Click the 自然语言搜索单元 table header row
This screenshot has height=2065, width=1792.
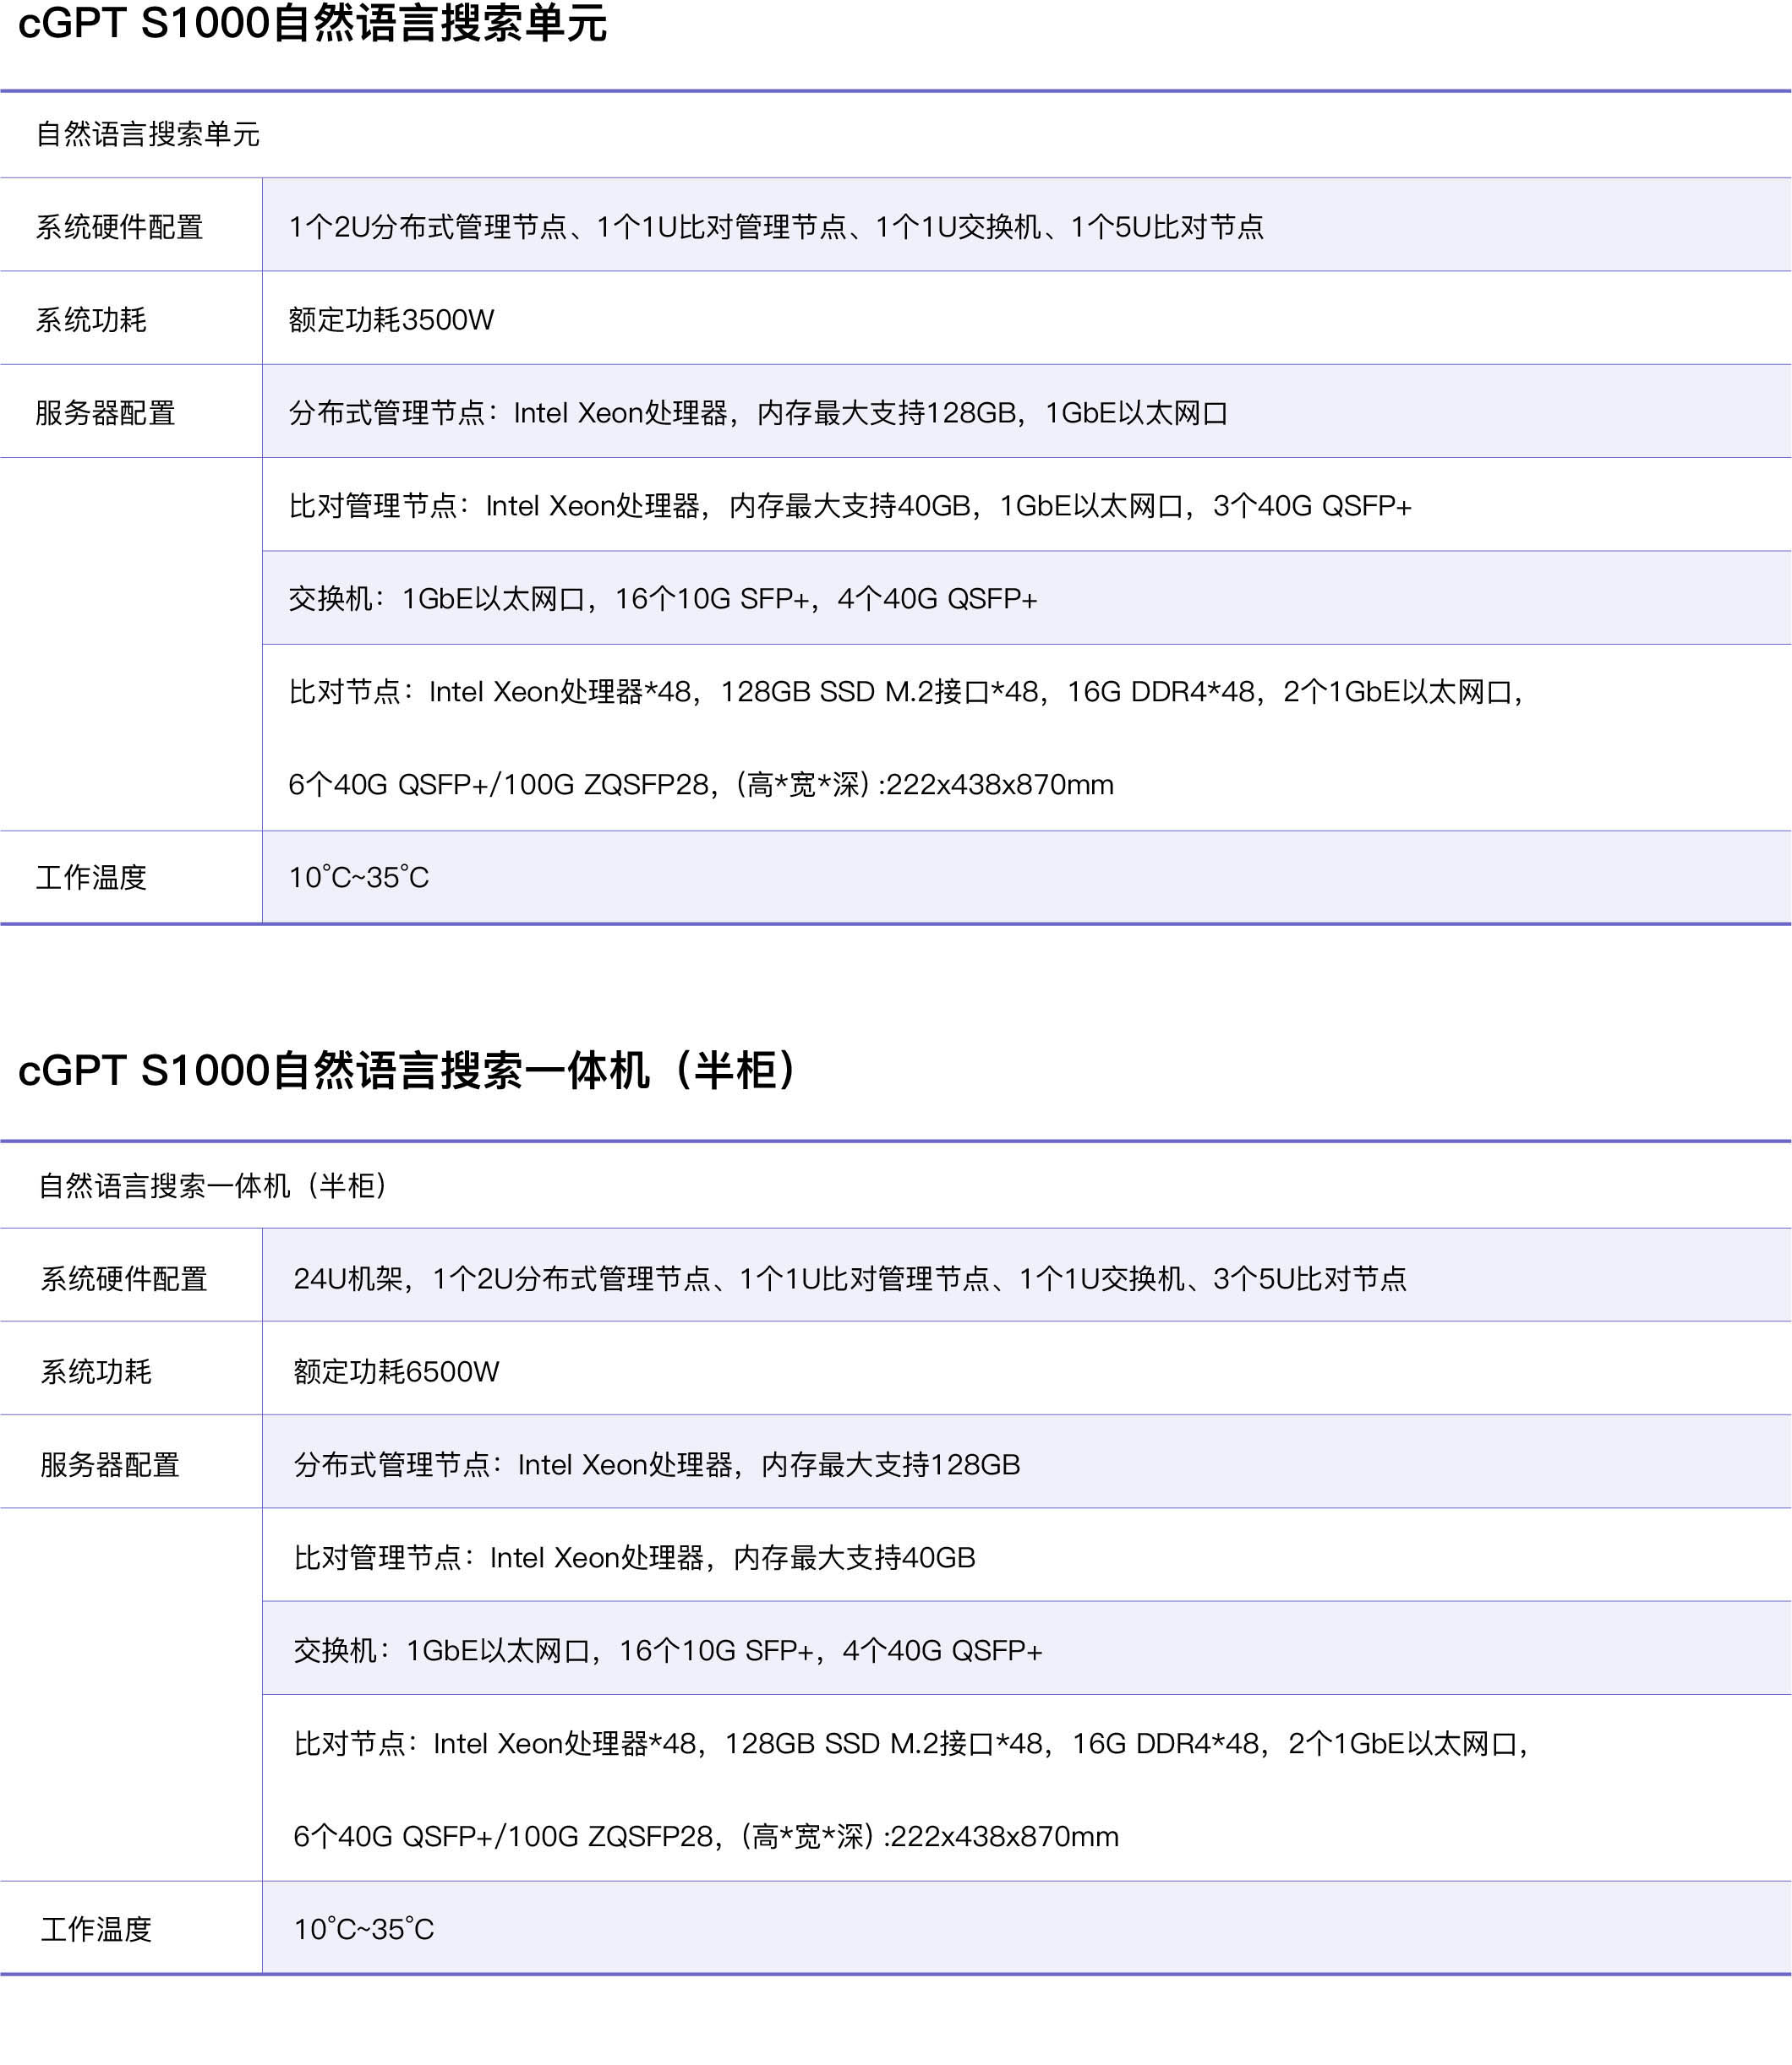[148, 134]
